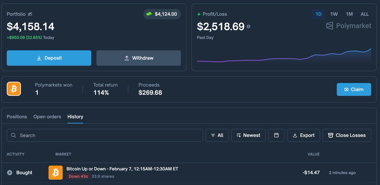Click the info icon beside $2,518.69
Screen dimensions: 380x185
(248, 27)
